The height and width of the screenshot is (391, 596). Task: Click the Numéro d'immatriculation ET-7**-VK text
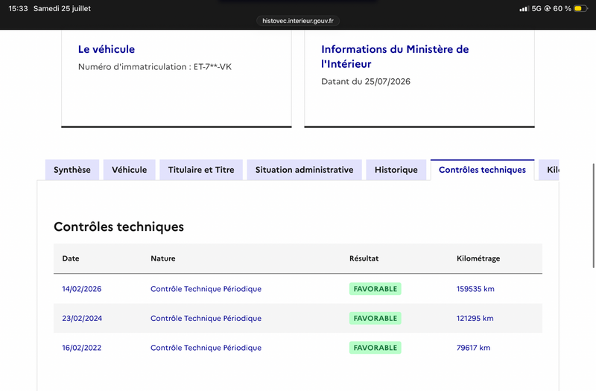pyautogui.click(x=155, y=67)
